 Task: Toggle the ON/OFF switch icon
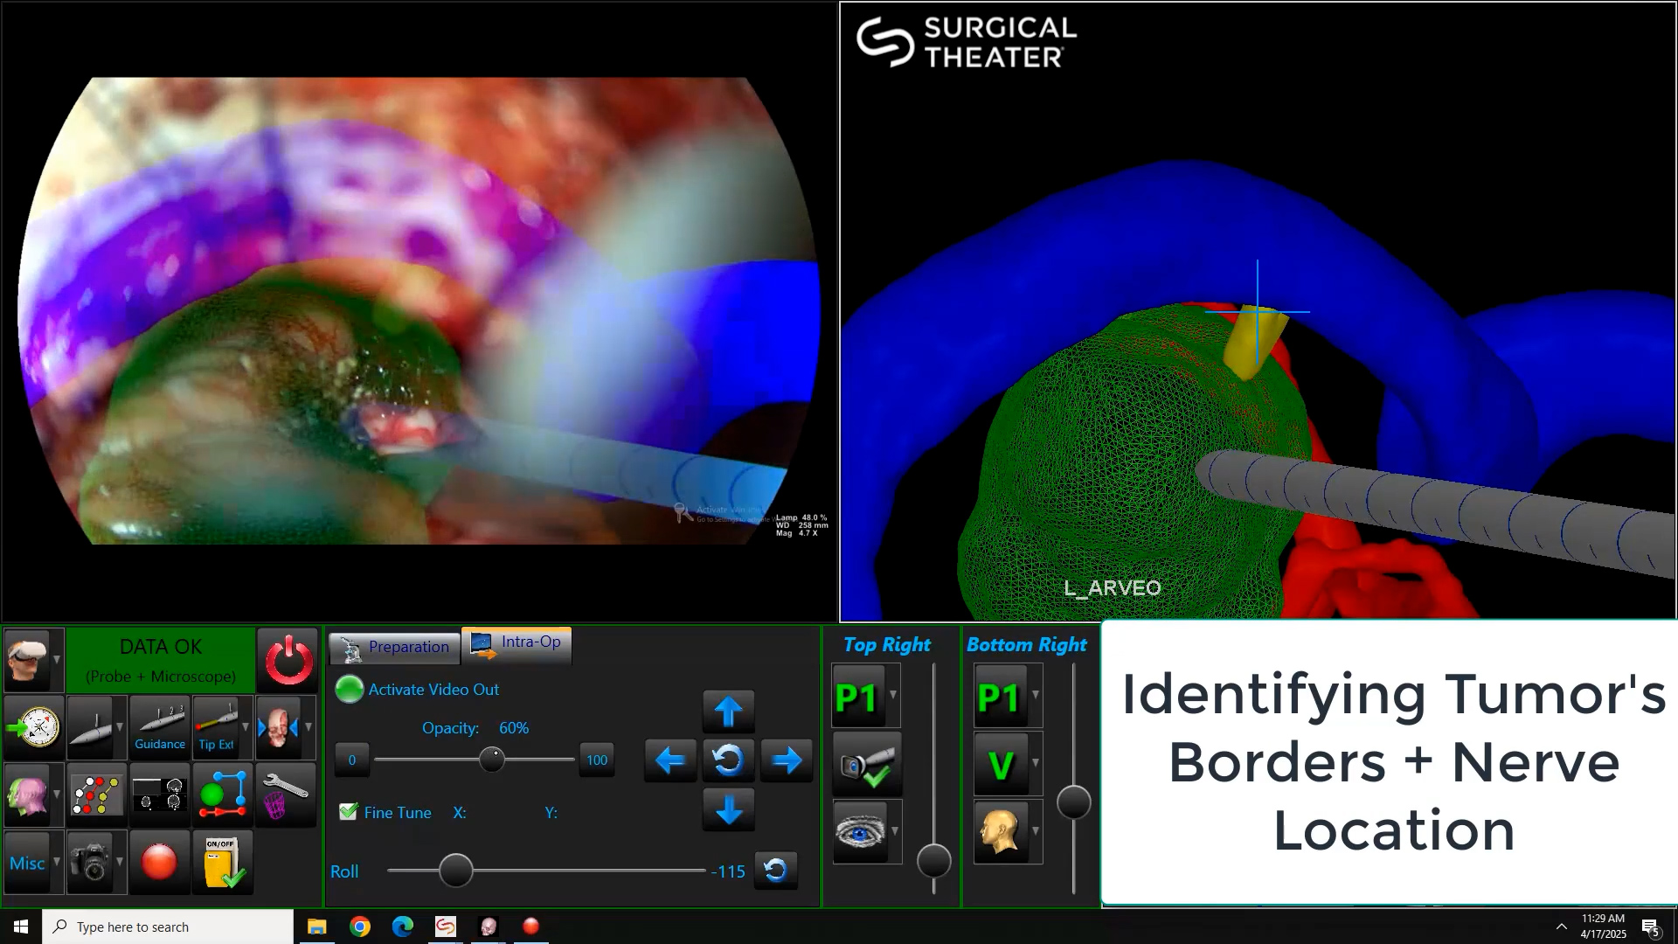tap(223, 863)
